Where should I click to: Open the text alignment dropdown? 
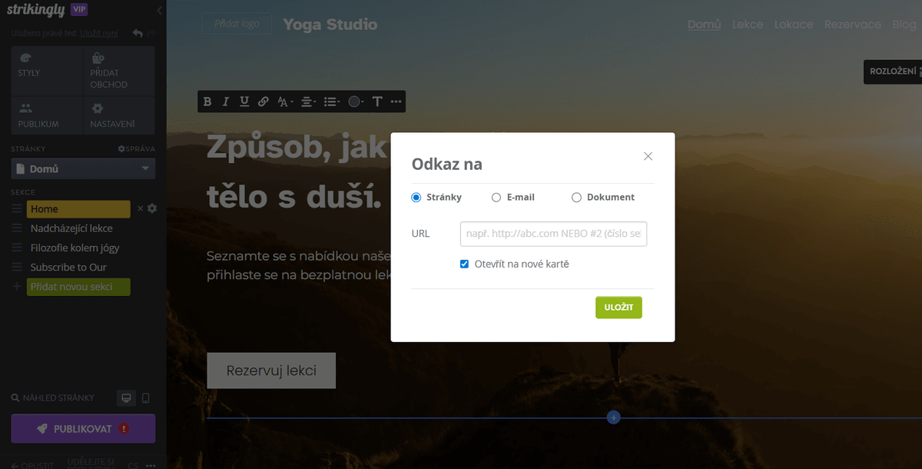pos(308,101)
